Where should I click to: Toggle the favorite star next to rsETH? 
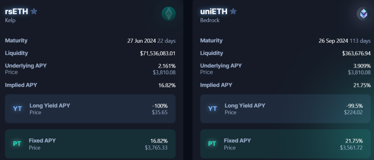34,11
